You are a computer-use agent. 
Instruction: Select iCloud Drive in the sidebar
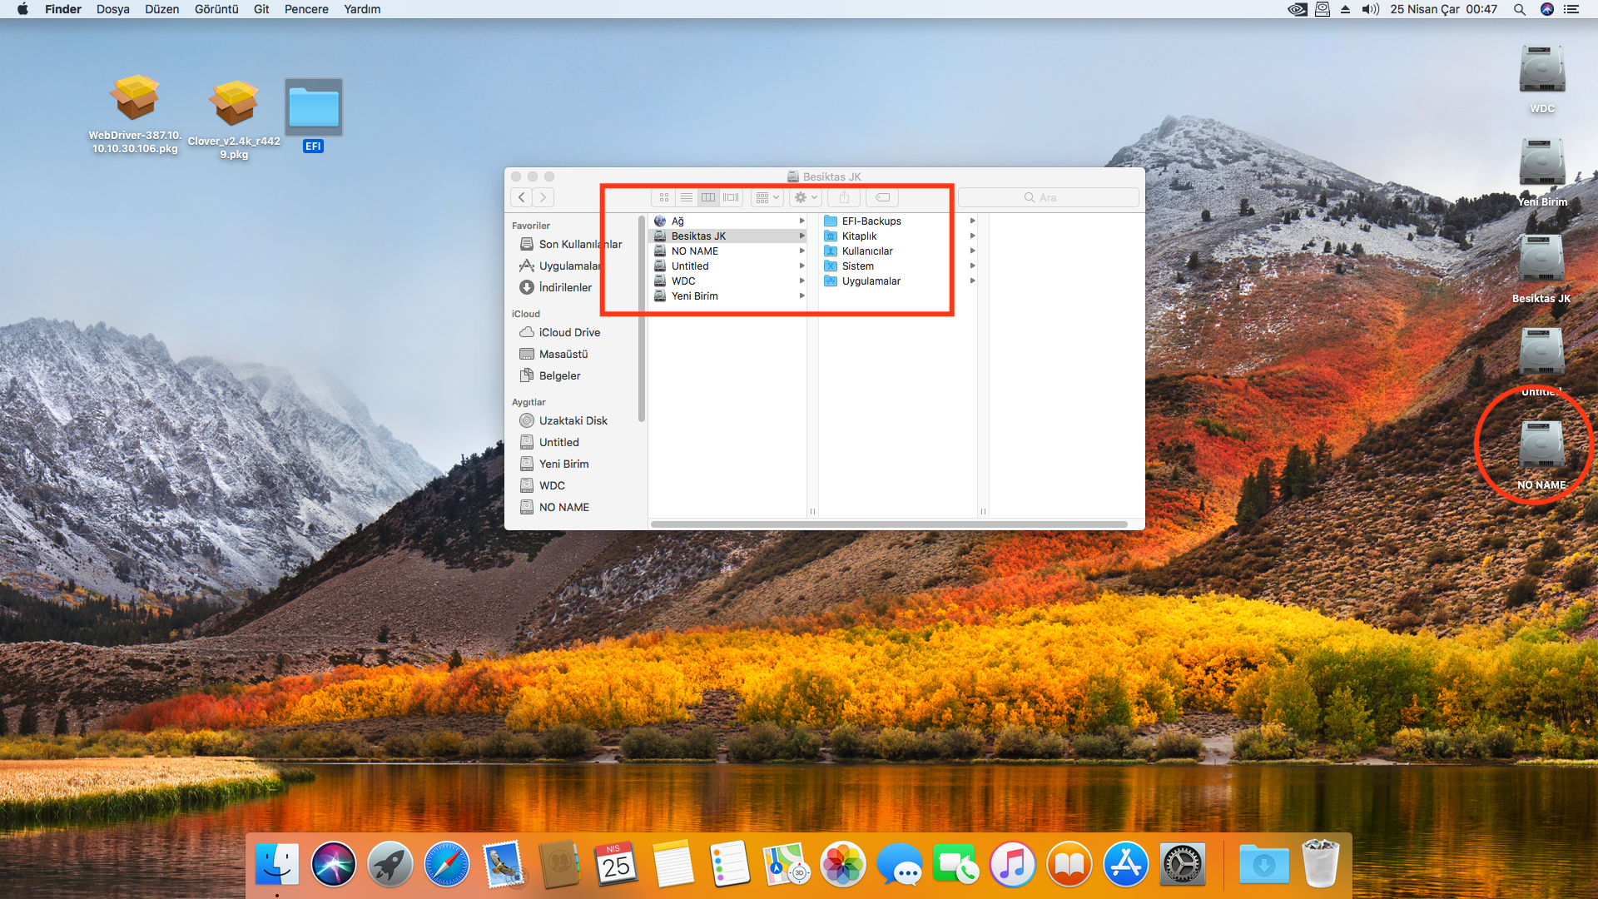coord(569,332)
